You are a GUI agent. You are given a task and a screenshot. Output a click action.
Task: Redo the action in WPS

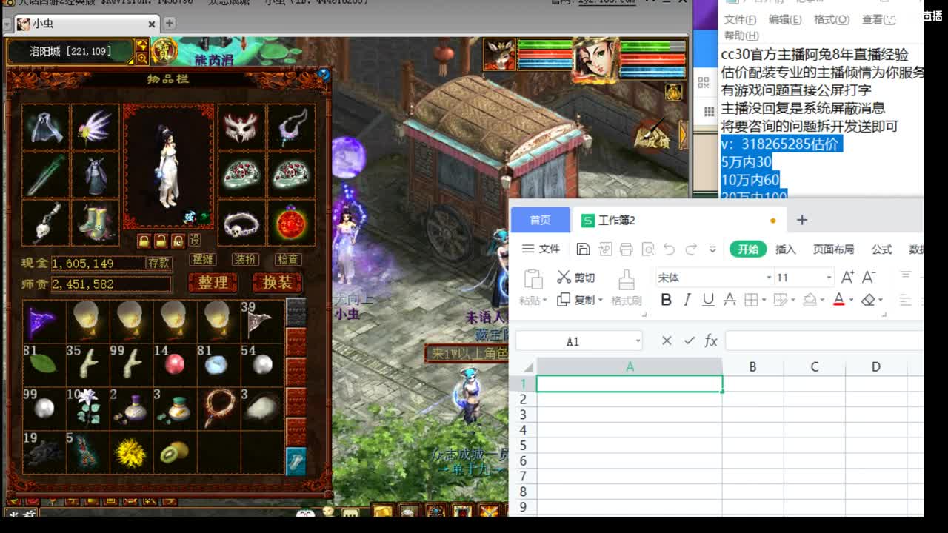(692, 249)
